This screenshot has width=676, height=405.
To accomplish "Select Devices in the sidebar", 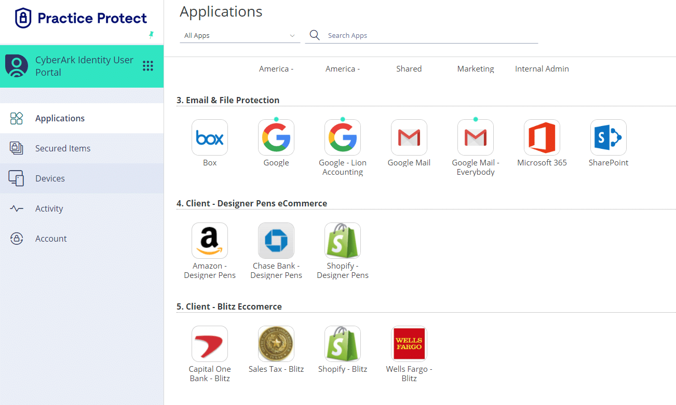I will point(82,178).
